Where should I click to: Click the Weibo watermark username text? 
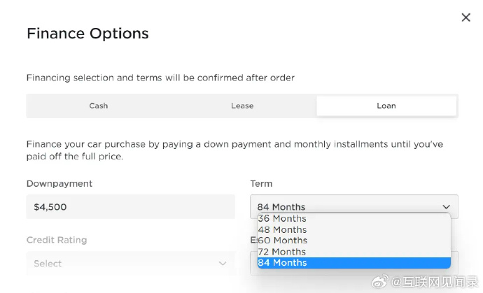[x=434, y=282]
